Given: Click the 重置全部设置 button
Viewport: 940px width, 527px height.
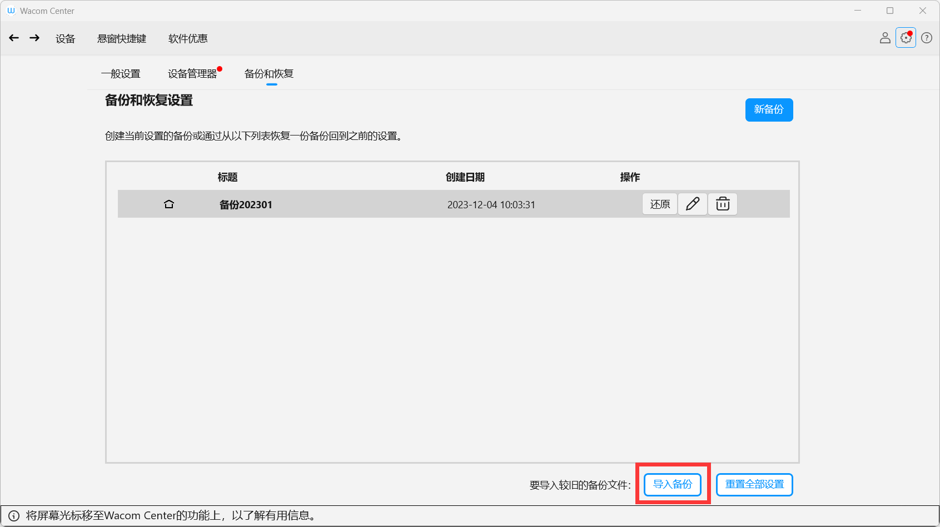Looking at the screenshot, I should [754, 485].
